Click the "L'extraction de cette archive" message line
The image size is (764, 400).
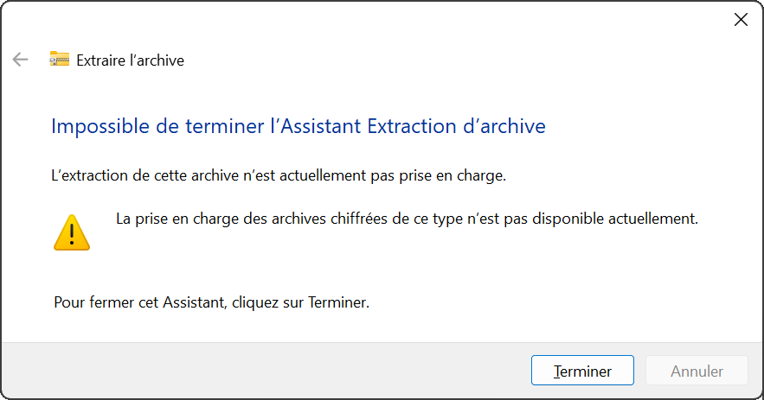tap(279, 176)
